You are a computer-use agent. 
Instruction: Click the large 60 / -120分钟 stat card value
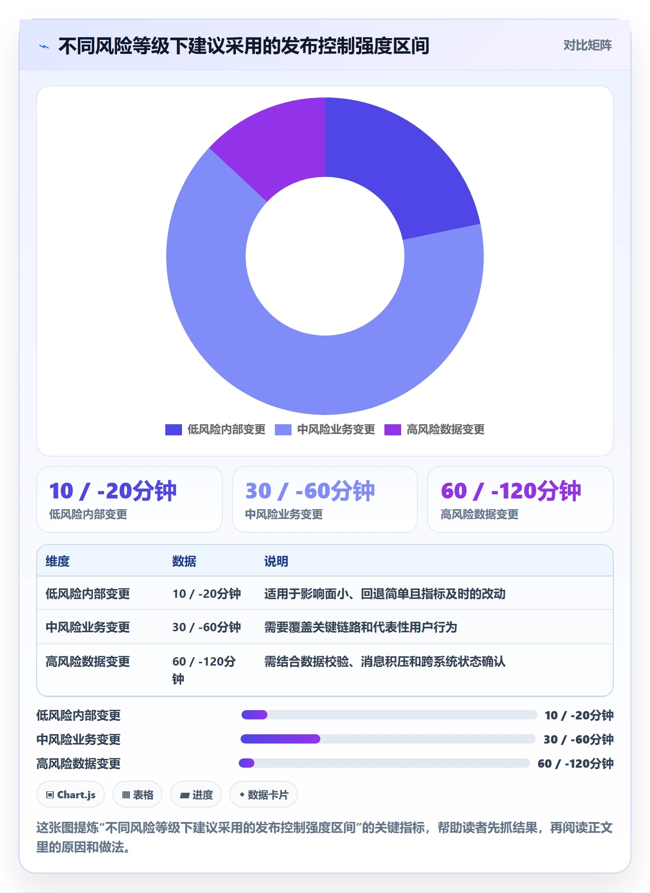pos(511,491)
